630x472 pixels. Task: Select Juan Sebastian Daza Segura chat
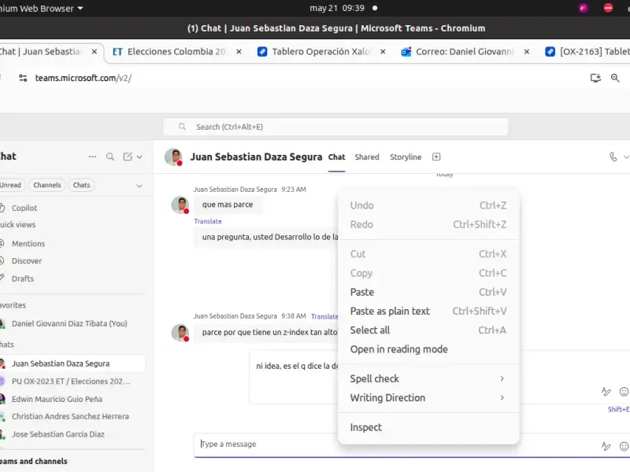(x=72, y=363)
